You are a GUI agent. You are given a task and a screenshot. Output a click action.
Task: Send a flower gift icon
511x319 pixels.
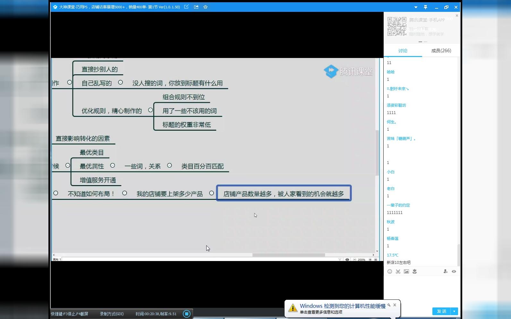(414, 271)
